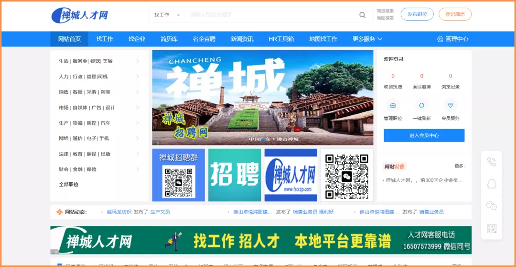This screenshot has height=267, width=516.
Task: Open the 地图搜索 link
Action: [x=385, y=18]
